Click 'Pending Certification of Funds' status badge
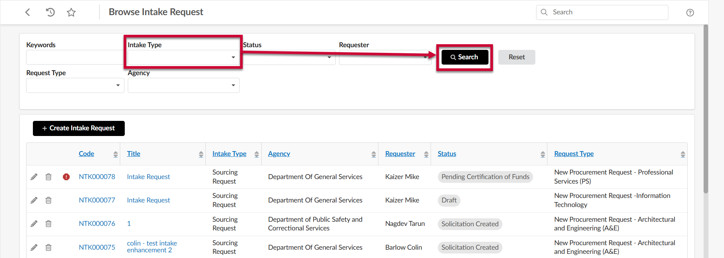 click(485, 177)
